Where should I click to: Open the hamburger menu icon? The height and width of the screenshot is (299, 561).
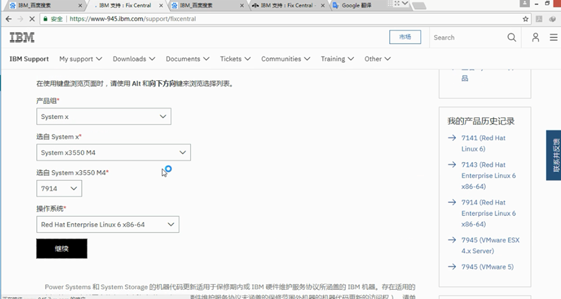(x=553, y=37)
